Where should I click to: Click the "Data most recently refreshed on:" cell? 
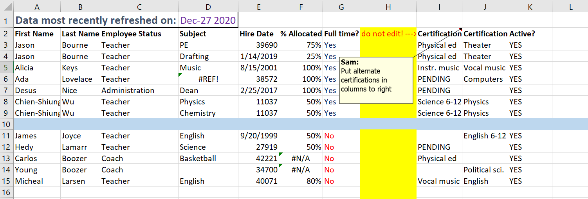pyautogui.click(x=96, y=20)
